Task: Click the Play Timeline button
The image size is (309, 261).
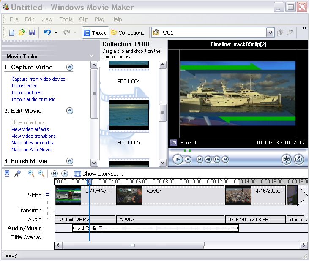Action: pyautogui.click(x=65, y=174)
